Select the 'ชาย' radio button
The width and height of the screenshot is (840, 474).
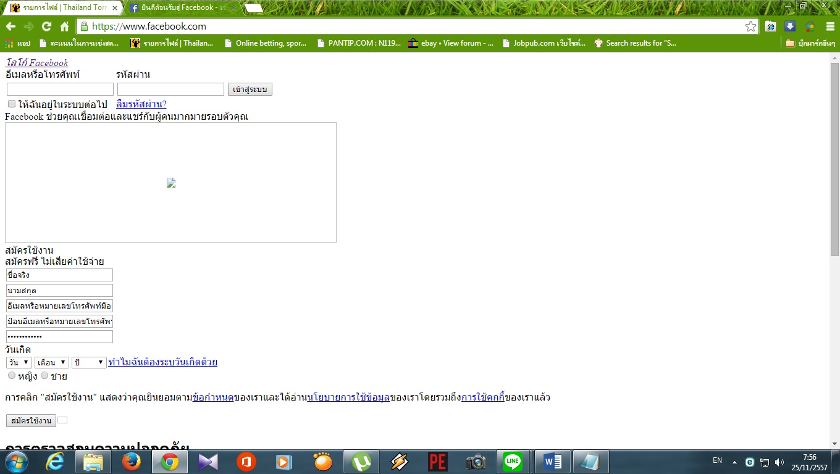(x=44, y=375)
